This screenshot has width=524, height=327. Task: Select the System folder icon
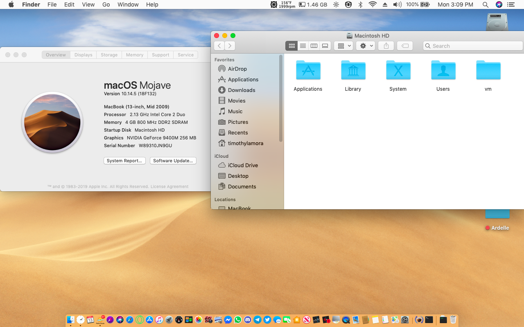(x=398, y=70)
